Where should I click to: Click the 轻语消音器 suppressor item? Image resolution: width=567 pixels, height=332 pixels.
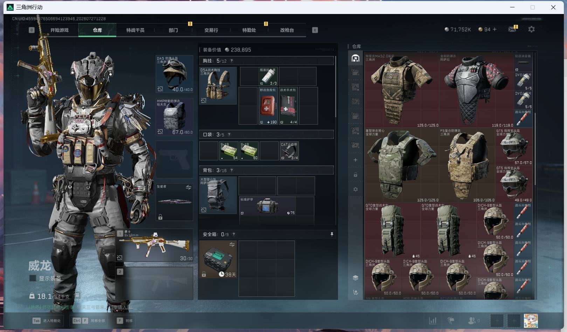click(x=523, y=62)
